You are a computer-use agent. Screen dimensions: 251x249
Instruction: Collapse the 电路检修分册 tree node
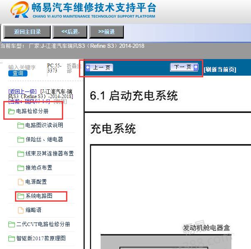click(32, 111)
